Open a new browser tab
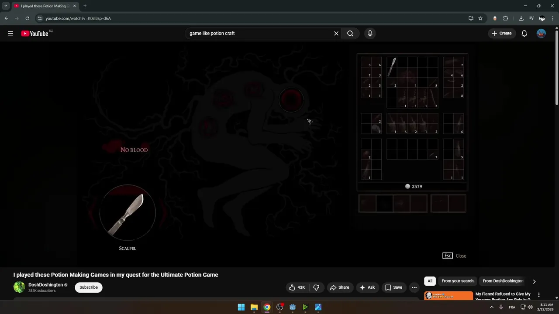The width and height of the screenshot is (559, 314). [85, 6]
